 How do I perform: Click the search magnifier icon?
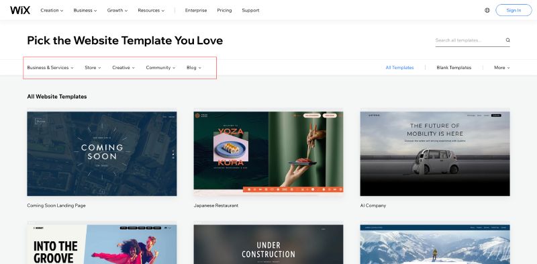(508, 40)
